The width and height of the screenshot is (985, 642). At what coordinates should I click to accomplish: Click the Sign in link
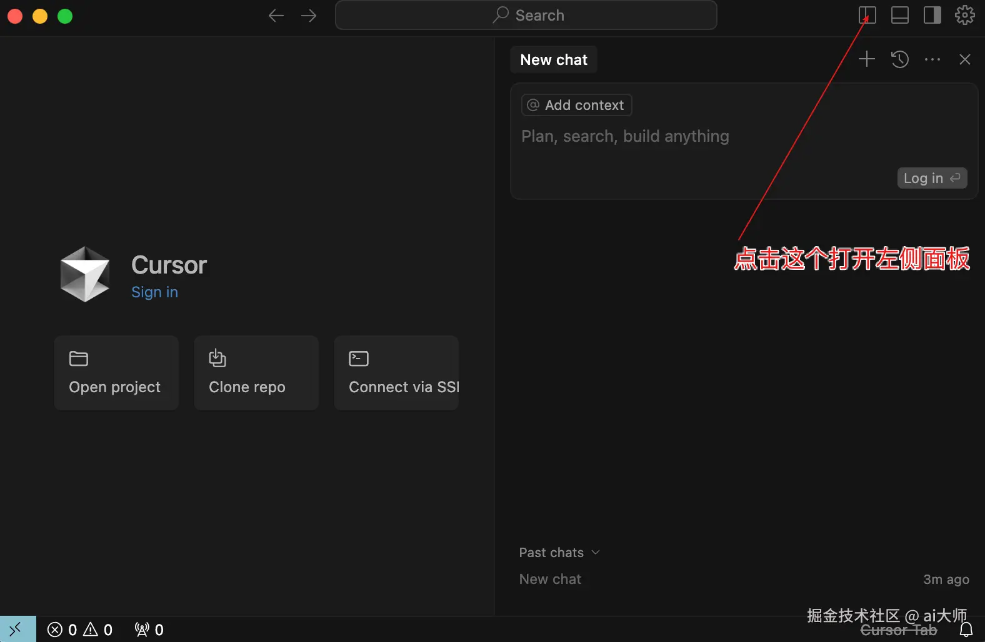pyautogui.click(x=154, y=292)
